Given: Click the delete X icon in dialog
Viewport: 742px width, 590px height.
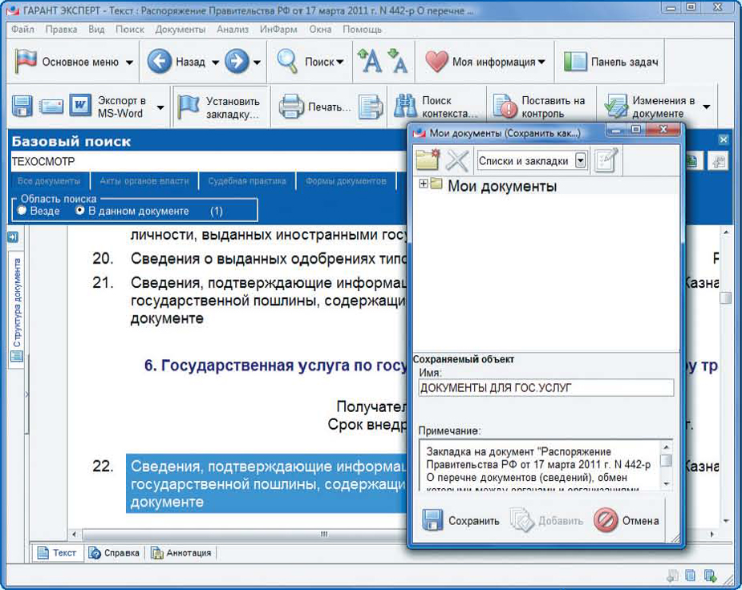Looking at the screenshot, I should point(457,160).
